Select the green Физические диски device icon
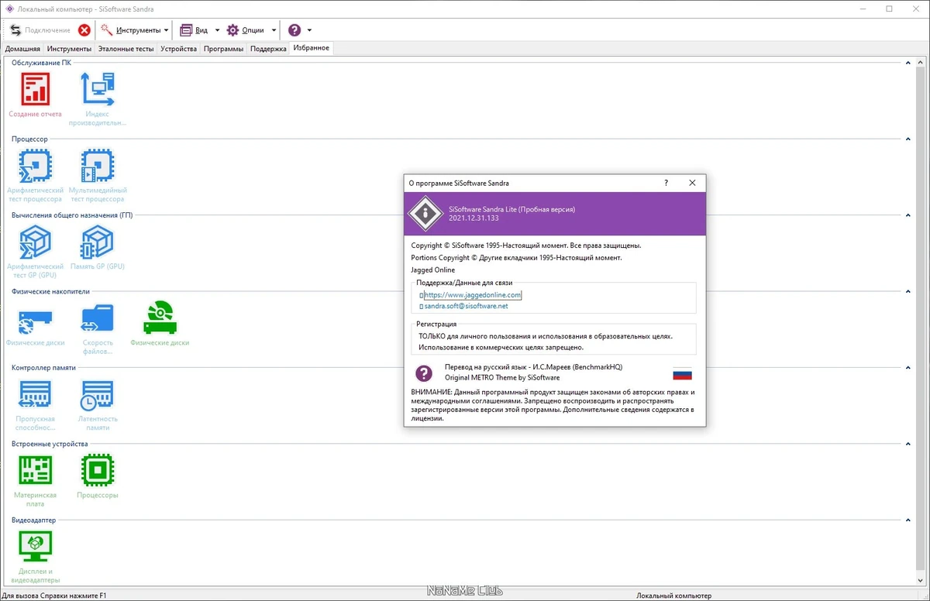The width and height of the screenshot is (930, 601). coord(160,318)
